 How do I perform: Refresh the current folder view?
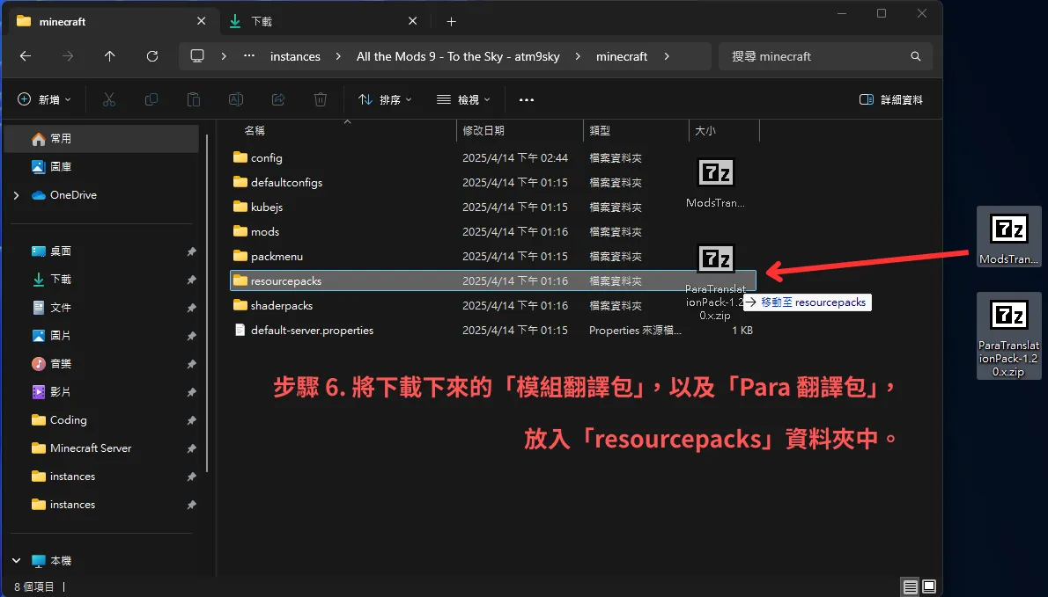click(151, 56)
